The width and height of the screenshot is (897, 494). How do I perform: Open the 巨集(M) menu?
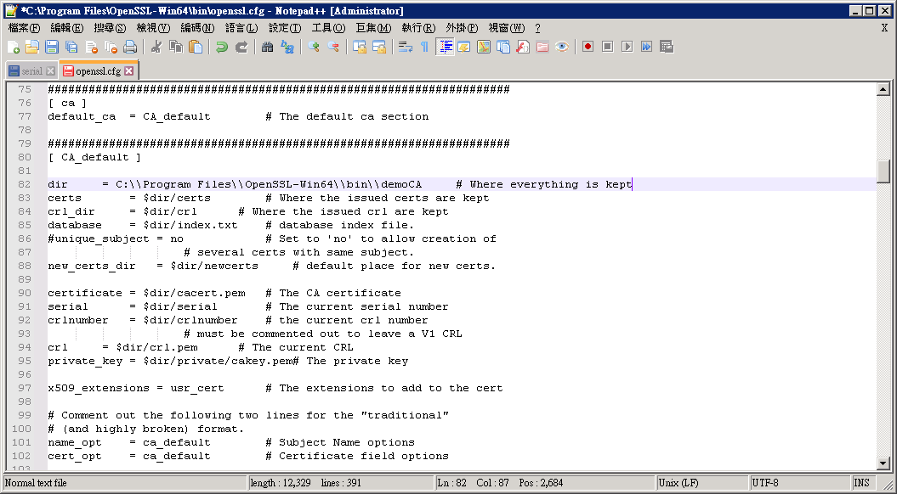(373, 28)
